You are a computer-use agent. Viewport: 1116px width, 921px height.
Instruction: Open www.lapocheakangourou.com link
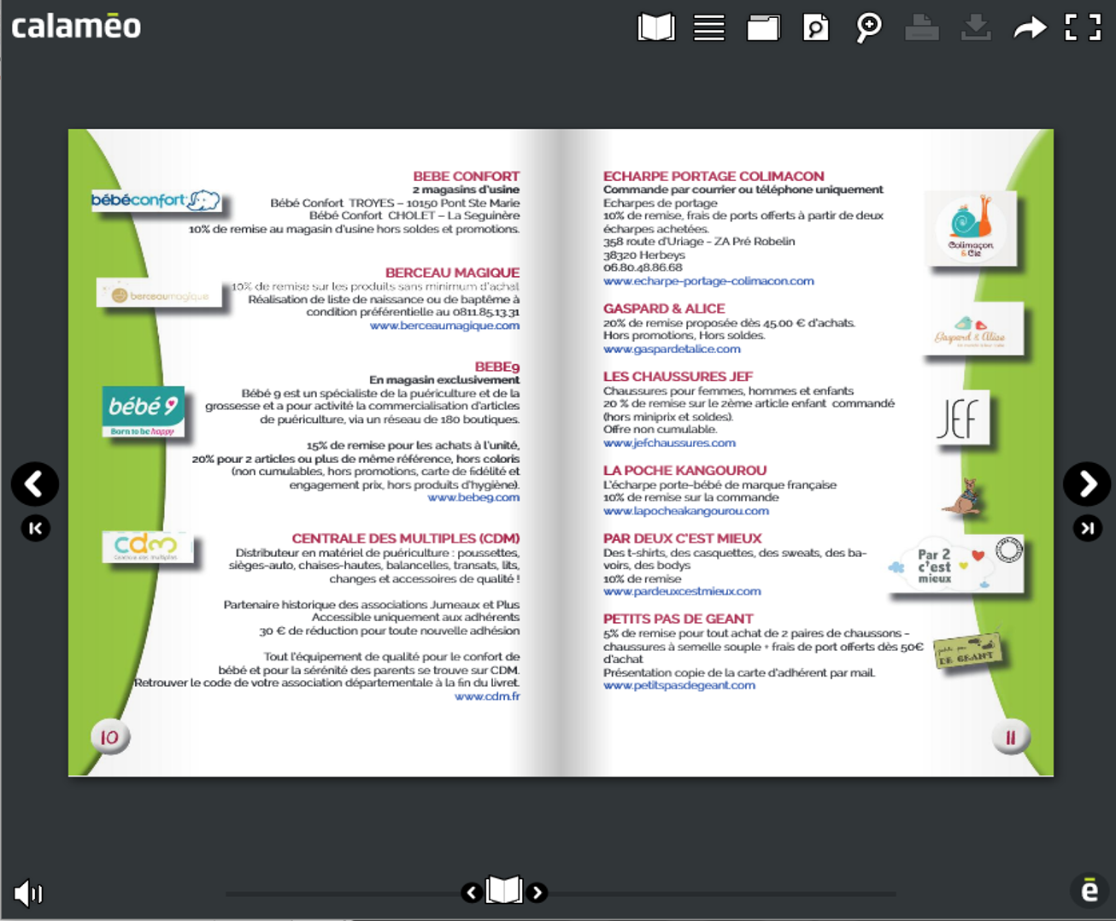click(686, 511)
